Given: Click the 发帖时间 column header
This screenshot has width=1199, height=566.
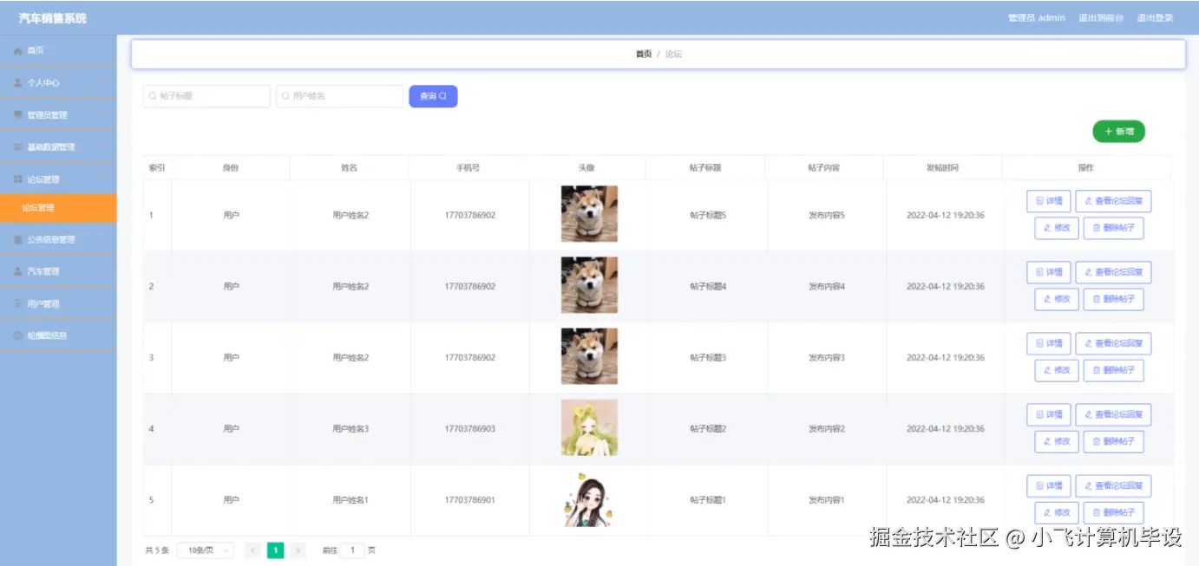Looking at the screenshot, I should (x=942, y=167).
